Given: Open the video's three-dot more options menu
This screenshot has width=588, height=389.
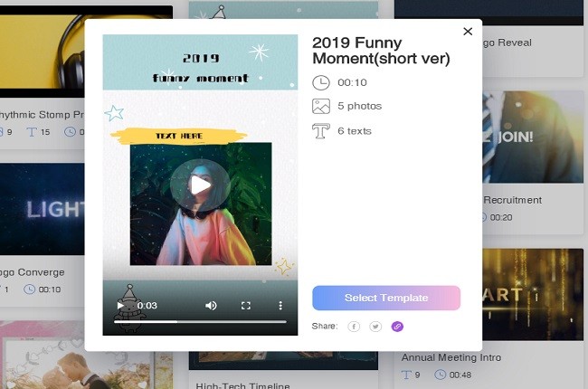Looking at the screenshot, I should pyautogui.click(x=280, y=306).
